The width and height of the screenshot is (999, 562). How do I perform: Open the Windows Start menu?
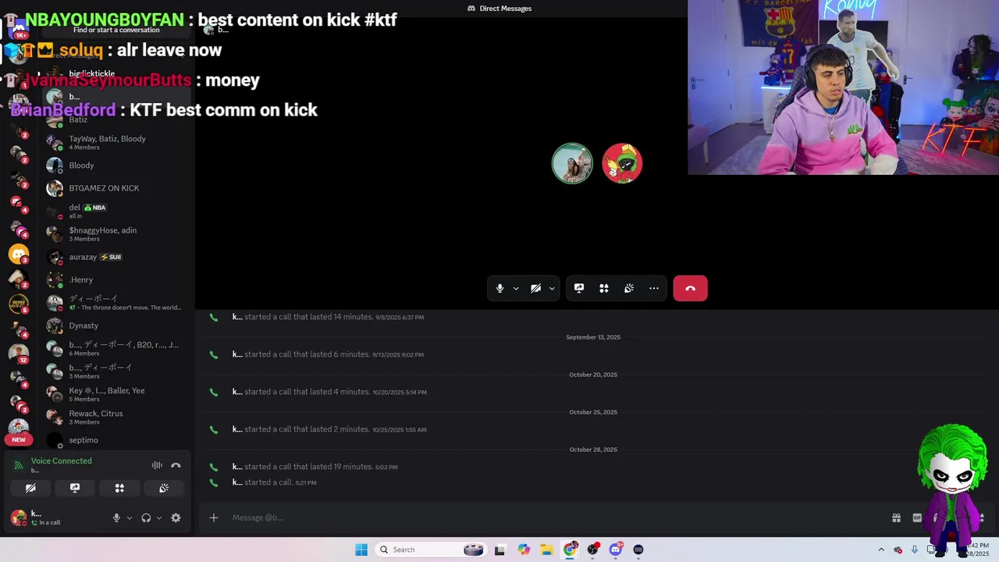[x=361, y=550]
